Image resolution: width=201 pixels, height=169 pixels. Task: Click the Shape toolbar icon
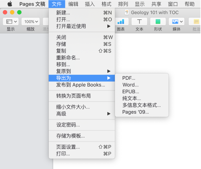[158, 21]
